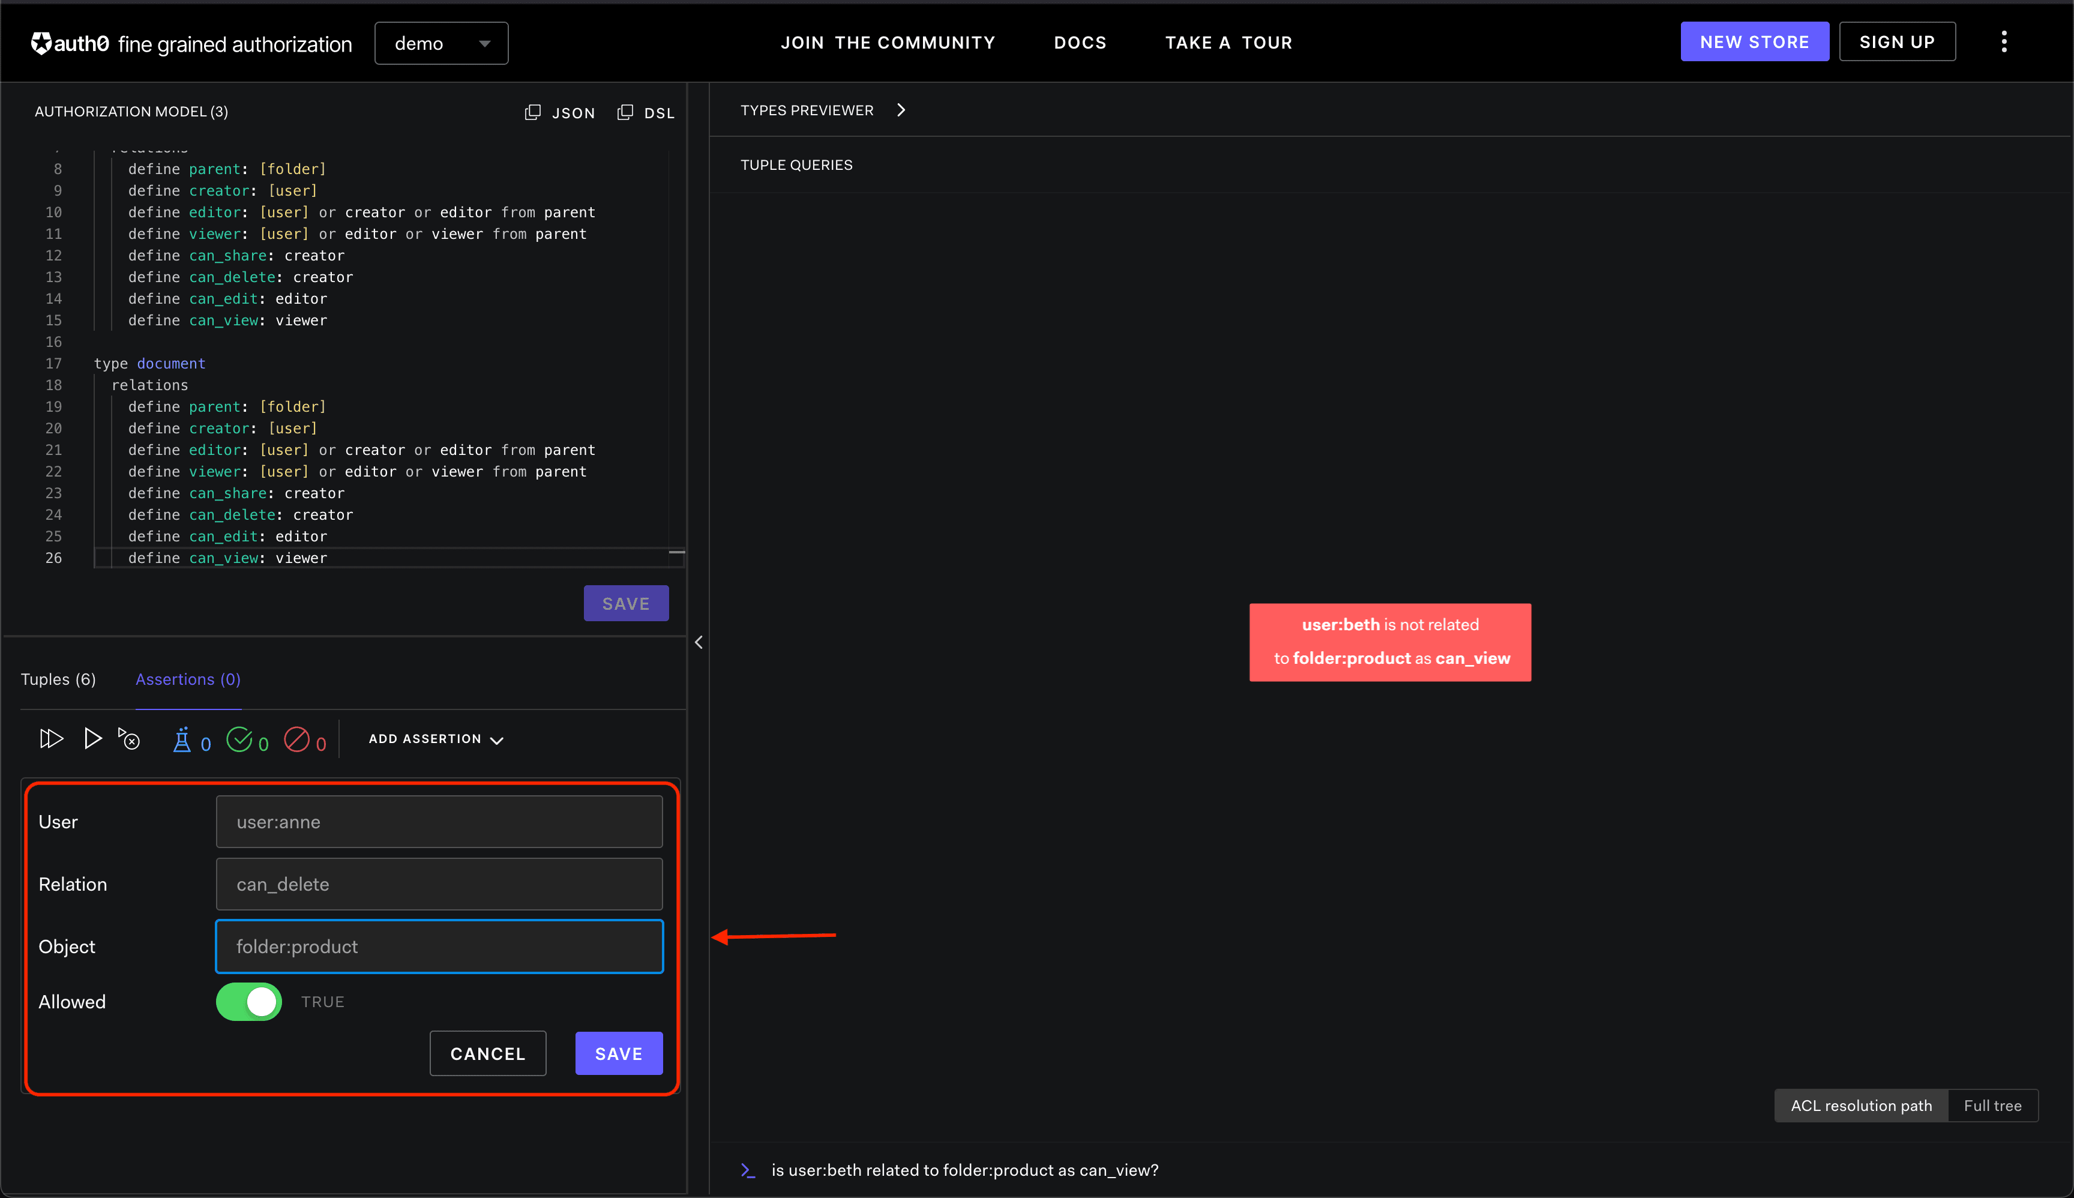Click the user:beth not related result node
This screenshot has height=1198, width=2074.
click(1390, 643)
